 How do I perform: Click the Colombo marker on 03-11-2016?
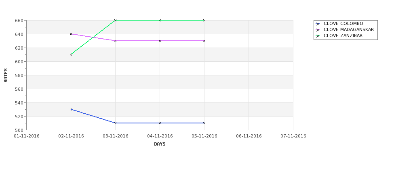click(x=115, y=123)
